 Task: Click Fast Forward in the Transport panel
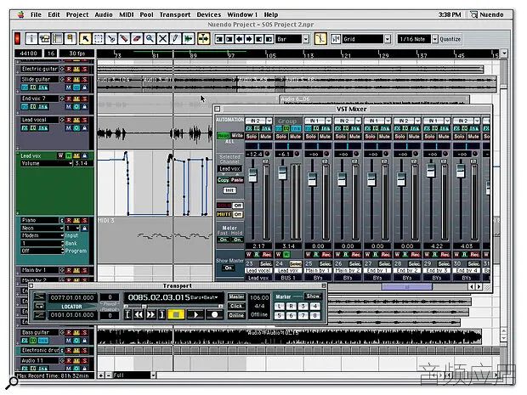click(151, 314)
